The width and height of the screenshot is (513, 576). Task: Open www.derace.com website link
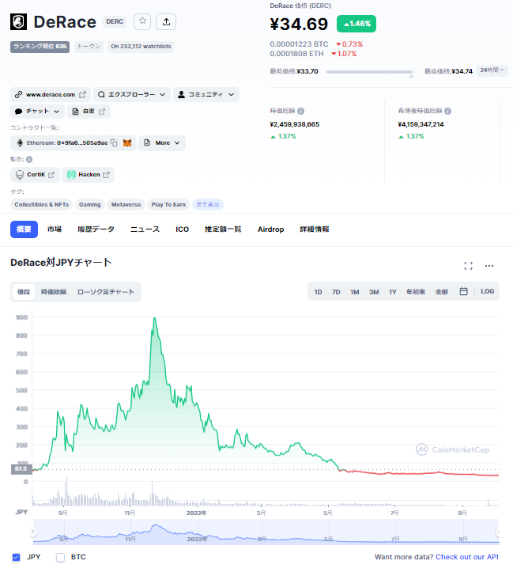(51, 94)
